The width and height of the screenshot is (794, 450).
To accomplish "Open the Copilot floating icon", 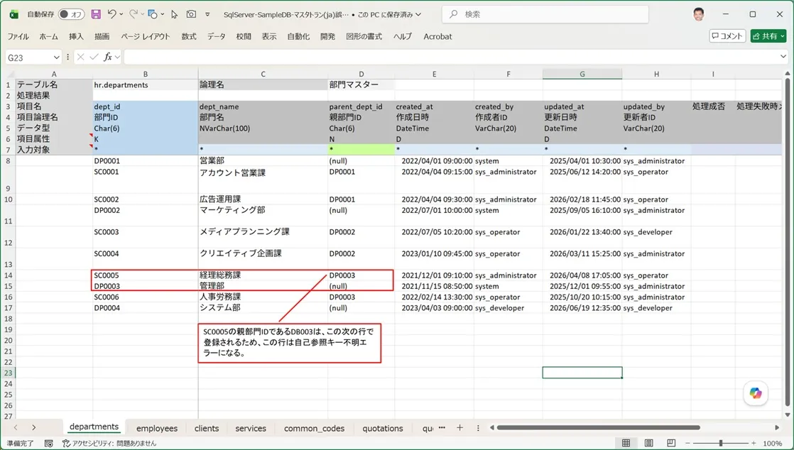I will (x=756, y=393).
